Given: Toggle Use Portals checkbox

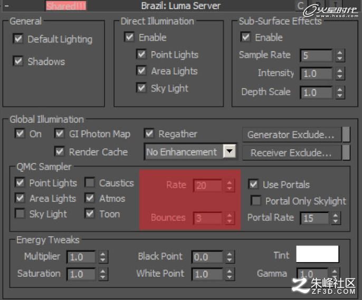Looking at the screenshot, I should coord(253,184).
